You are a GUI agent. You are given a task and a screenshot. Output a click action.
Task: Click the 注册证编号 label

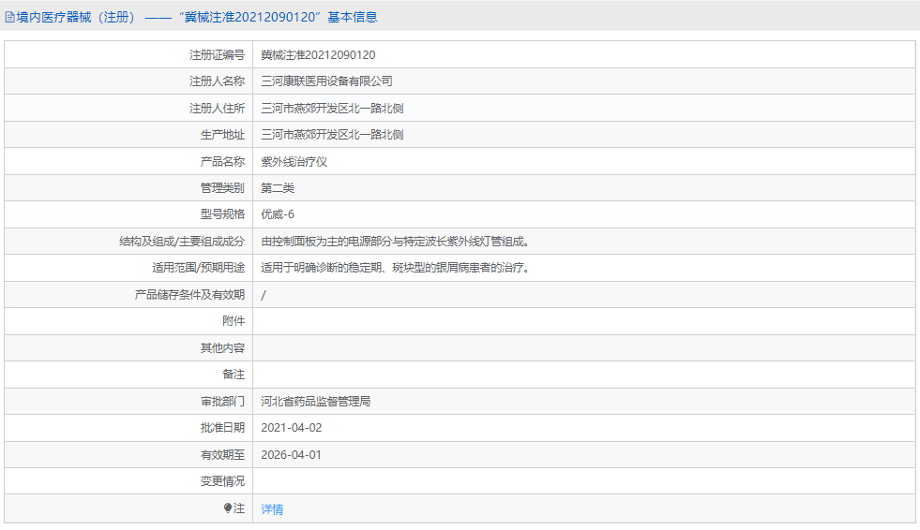pos(217,55)
